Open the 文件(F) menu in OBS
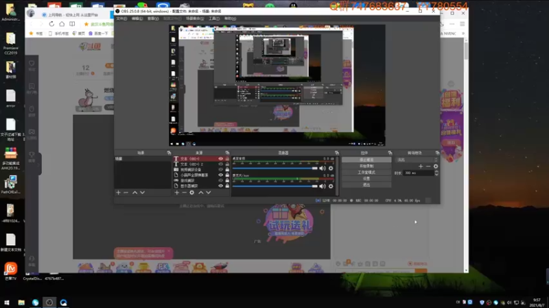This screenshot has height=308, width=549. (x=121, y=18)
